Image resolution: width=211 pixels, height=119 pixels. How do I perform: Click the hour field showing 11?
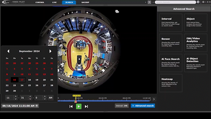[10, 98]
